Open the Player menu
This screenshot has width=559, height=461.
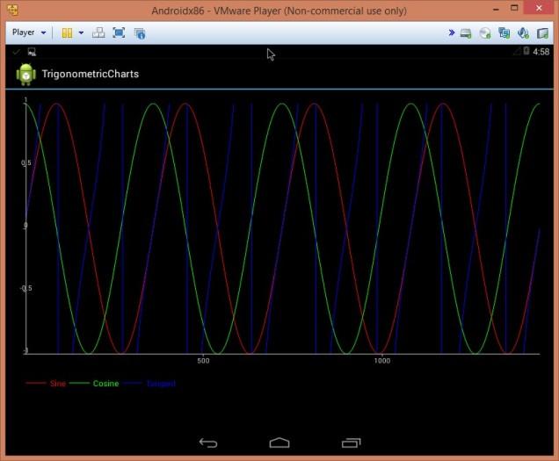pos(28,32)
